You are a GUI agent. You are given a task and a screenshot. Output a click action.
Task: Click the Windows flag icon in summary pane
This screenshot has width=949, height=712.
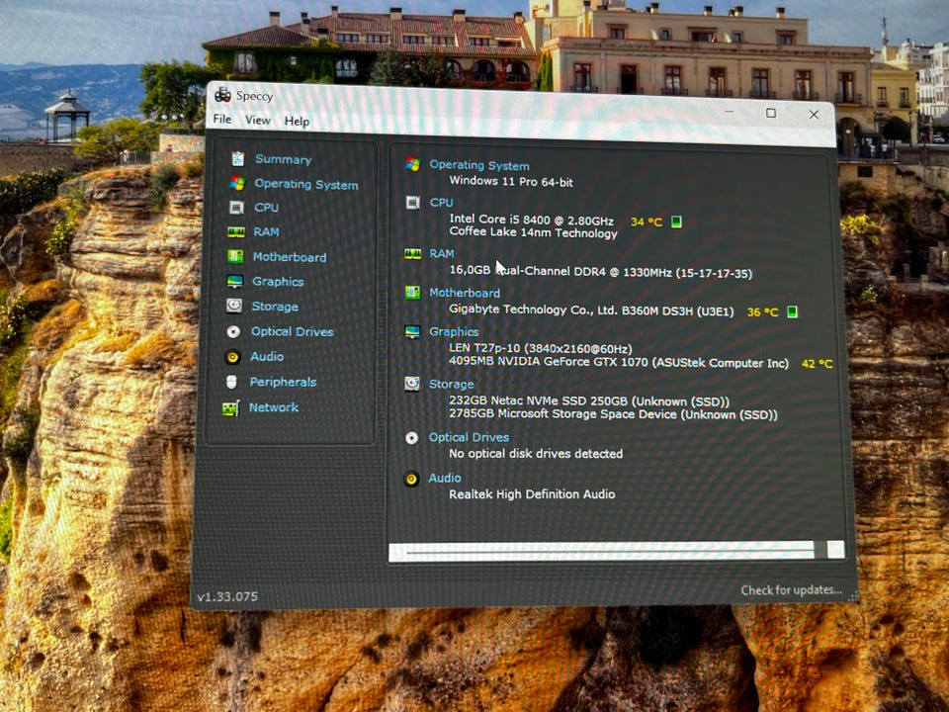tap(413, 164)
